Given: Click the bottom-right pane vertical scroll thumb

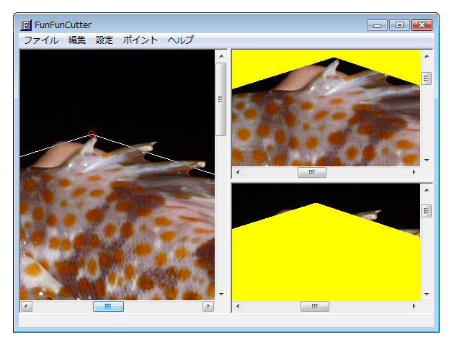Looking at the screenshot, I should (x=426, y=211).
